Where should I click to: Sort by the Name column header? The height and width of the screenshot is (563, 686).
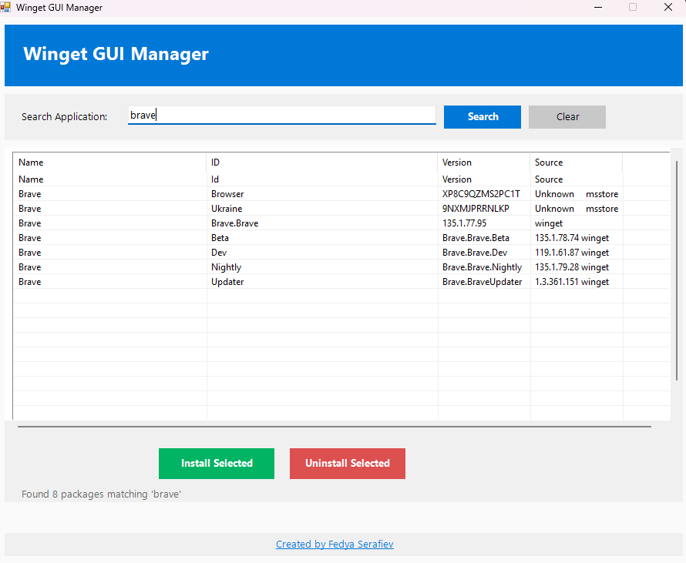[109, 163]
